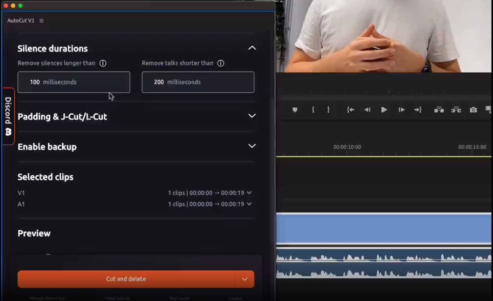493x301 pixels.
Task: Click the Go to In point icon
Action: click(x=350, y=110)
